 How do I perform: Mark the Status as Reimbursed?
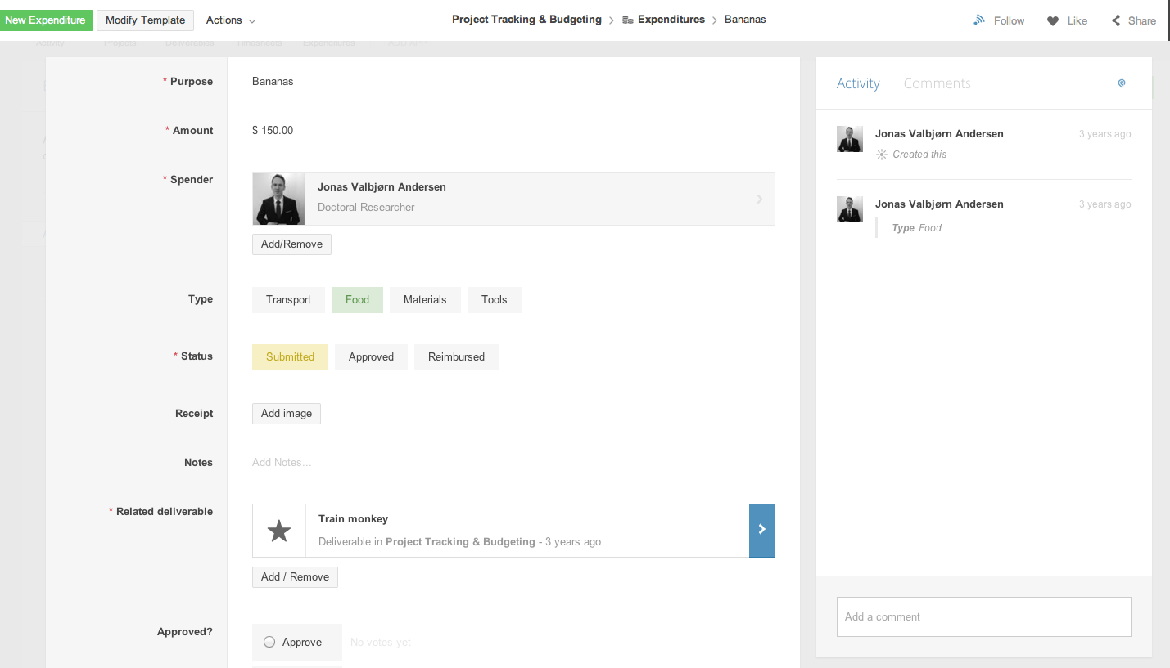(456, 357)
